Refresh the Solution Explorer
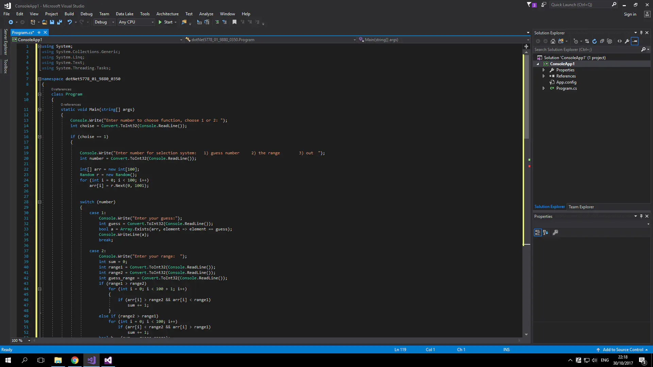 coord(595,41)
